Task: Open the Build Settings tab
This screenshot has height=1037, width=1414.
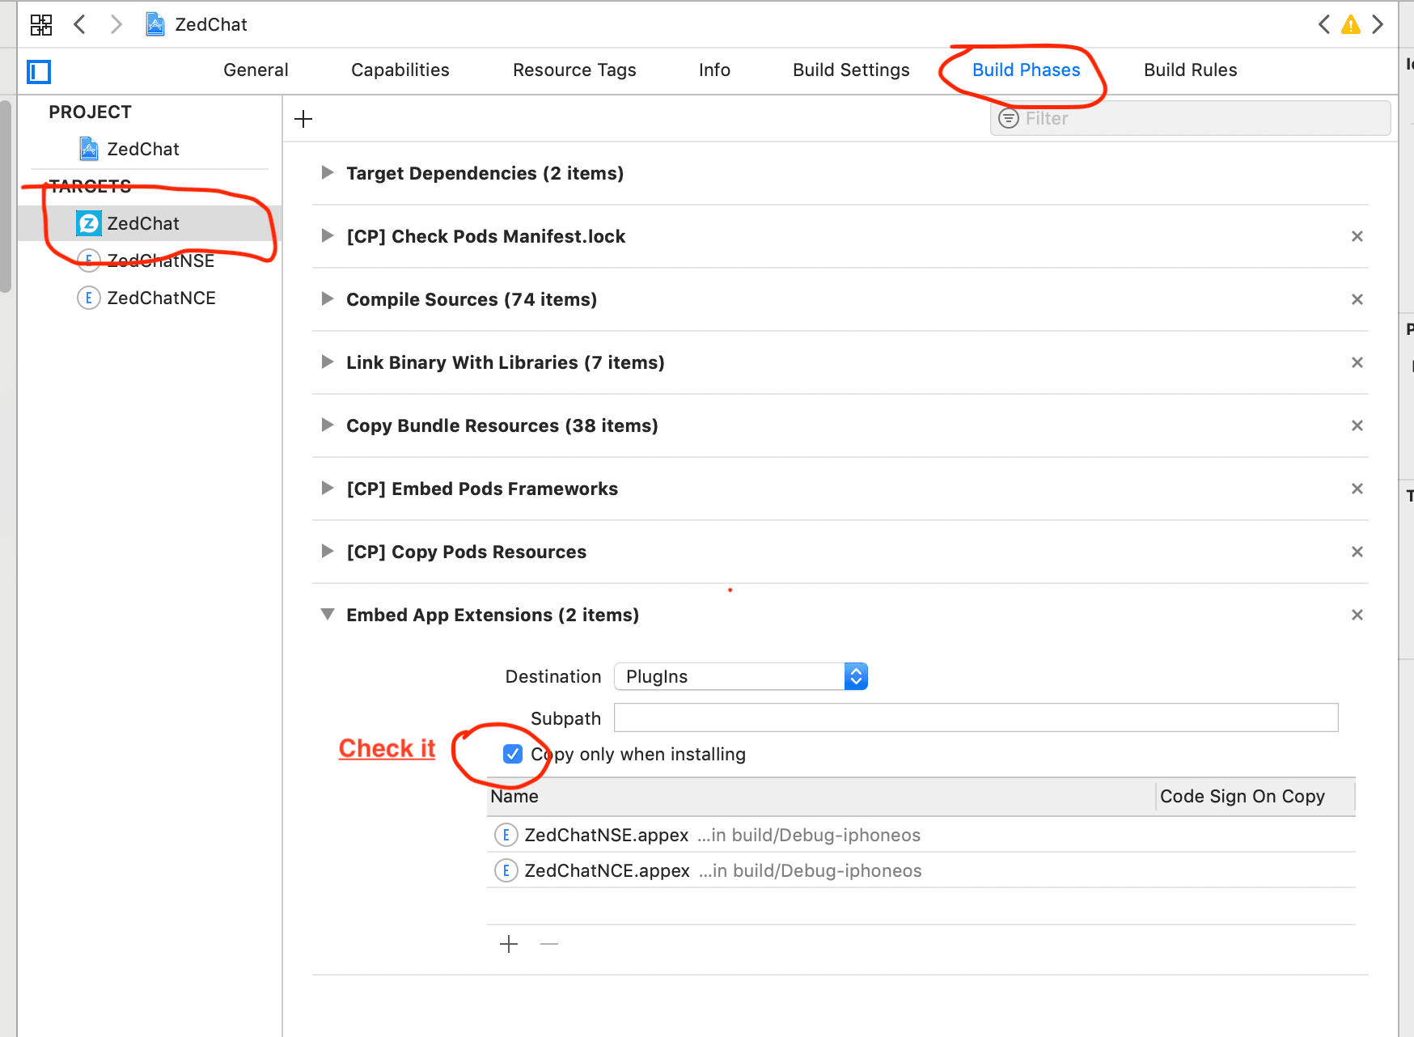Action: [x=851, y=70]
